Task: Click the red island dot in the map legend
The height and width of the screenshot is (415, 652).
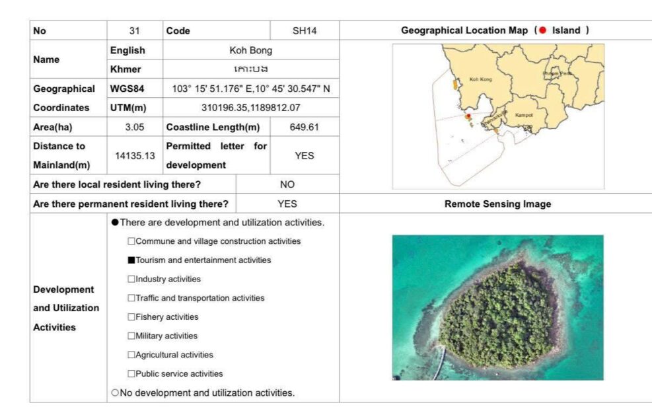Action: (543, 30)
